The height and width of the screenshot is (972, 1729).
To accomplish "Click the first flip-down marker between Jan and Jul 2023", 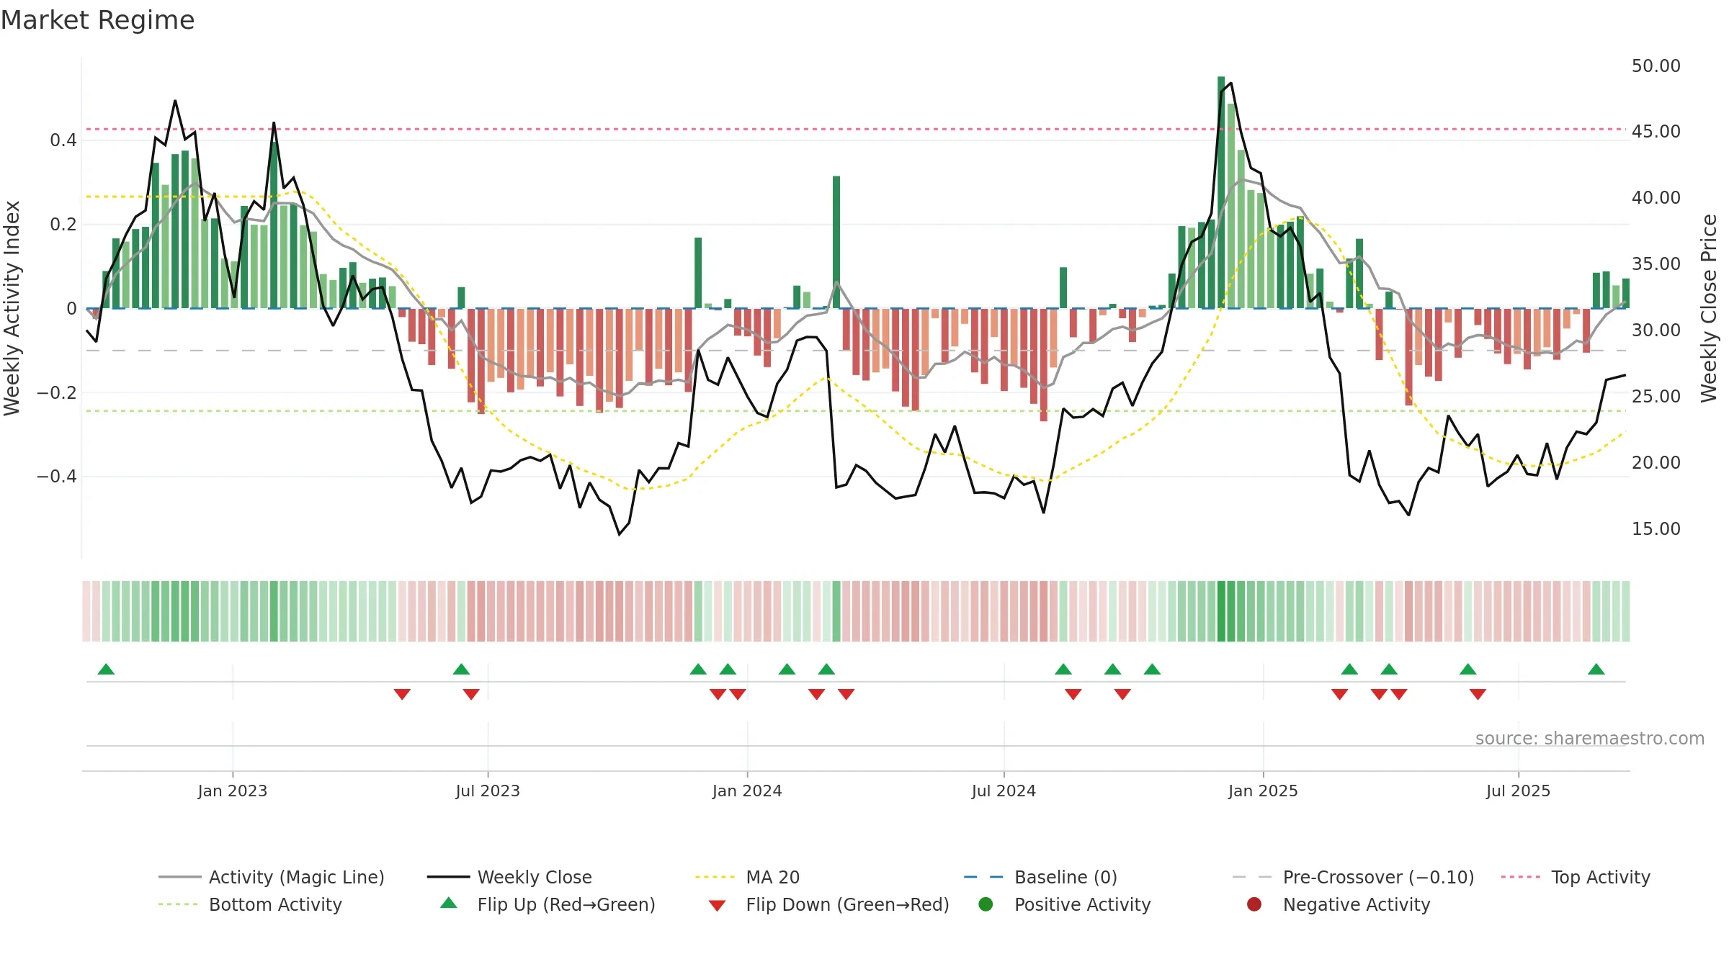I will pyautogui.click(x=402, y=694).
